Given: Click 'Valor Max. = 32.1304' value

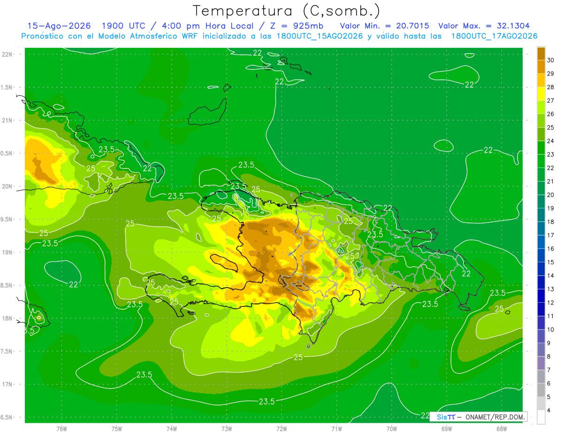Looking at the screenshot, I should point(484,26).
